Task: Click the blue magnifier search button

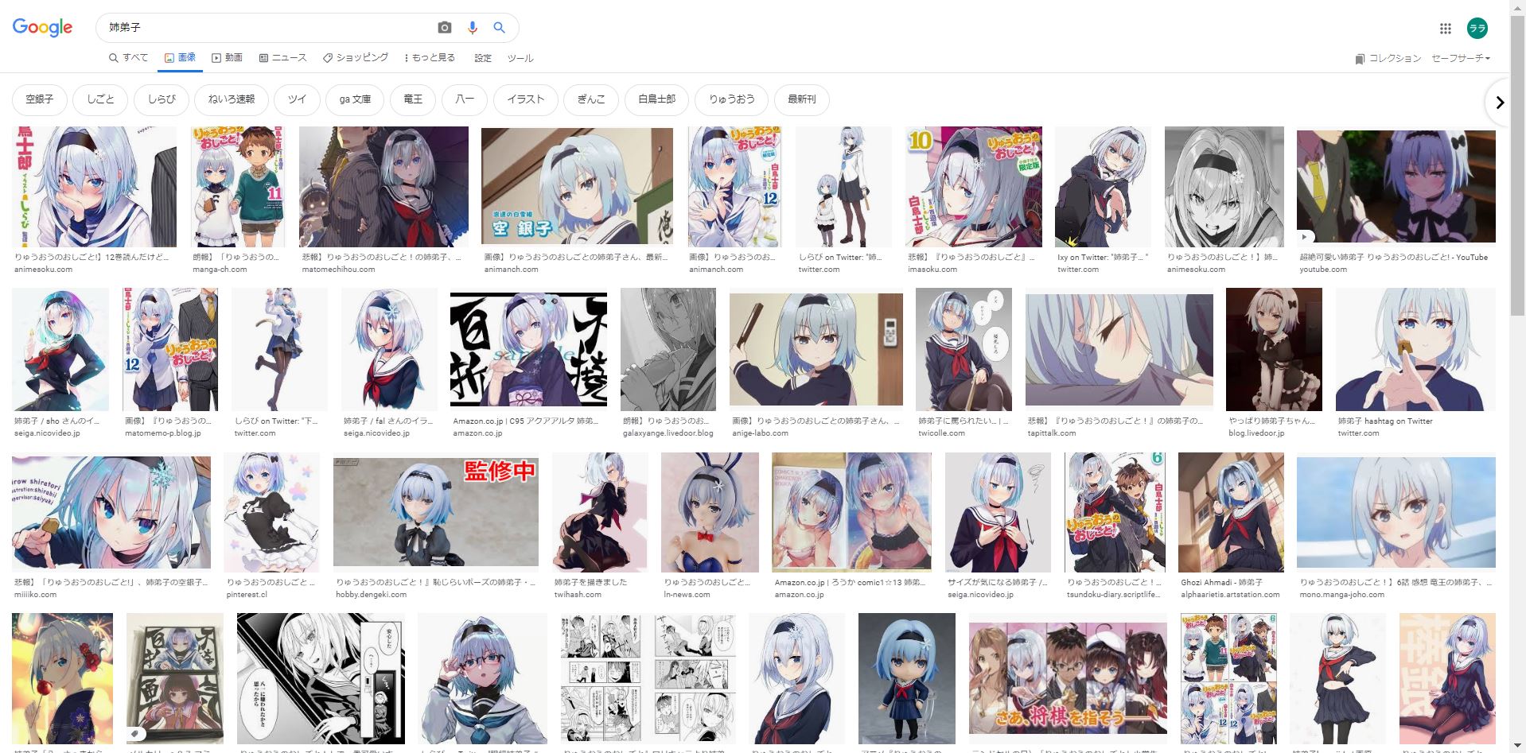Action: tap(499, 28)
